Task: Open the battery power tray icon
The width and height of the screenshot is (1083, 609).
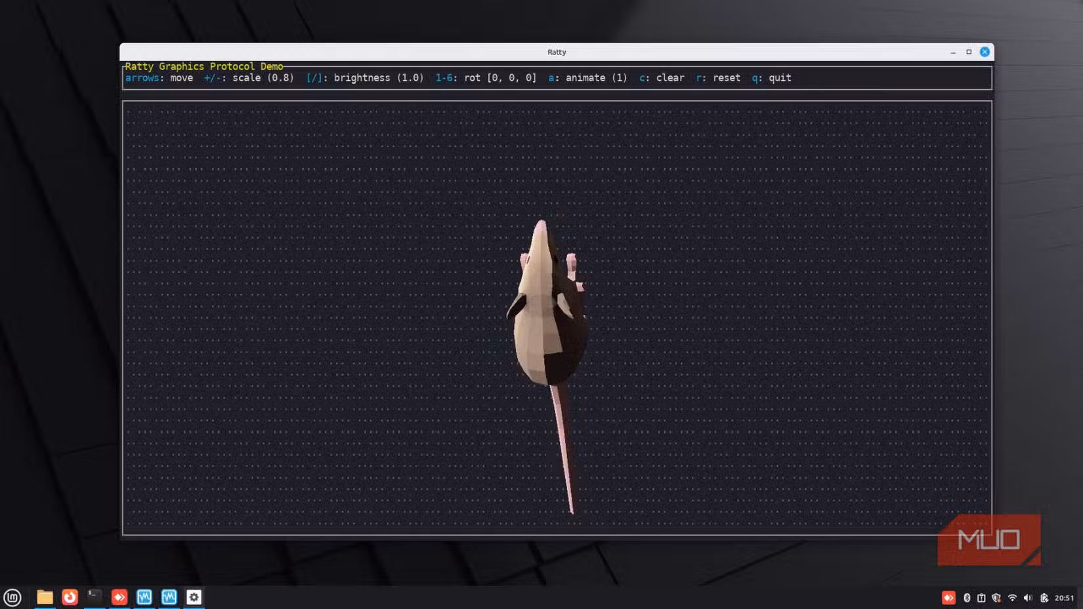Action: [1044, 598]
